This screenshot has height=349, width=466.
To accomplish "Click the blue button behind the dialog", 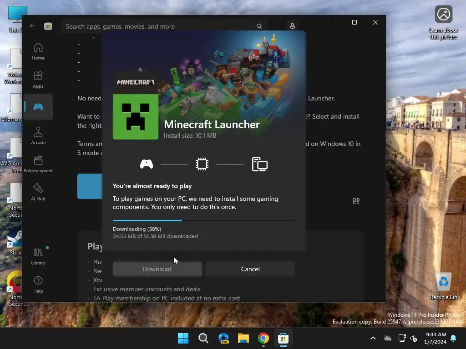I will coord(90,186).
